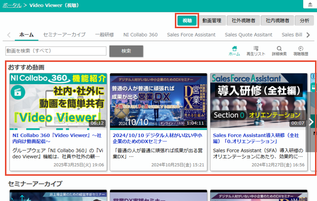
Task: Open the 分析 section
Action: [x=304, y=21]
